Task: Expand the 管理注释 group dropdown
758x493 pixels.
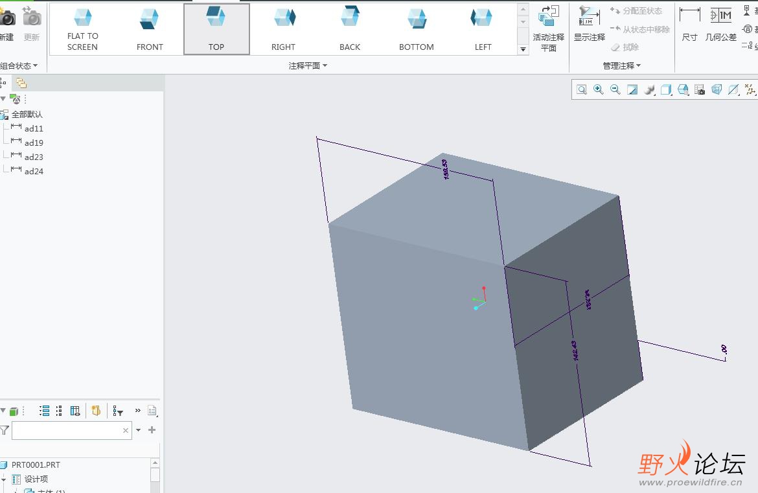Action: 621,65
